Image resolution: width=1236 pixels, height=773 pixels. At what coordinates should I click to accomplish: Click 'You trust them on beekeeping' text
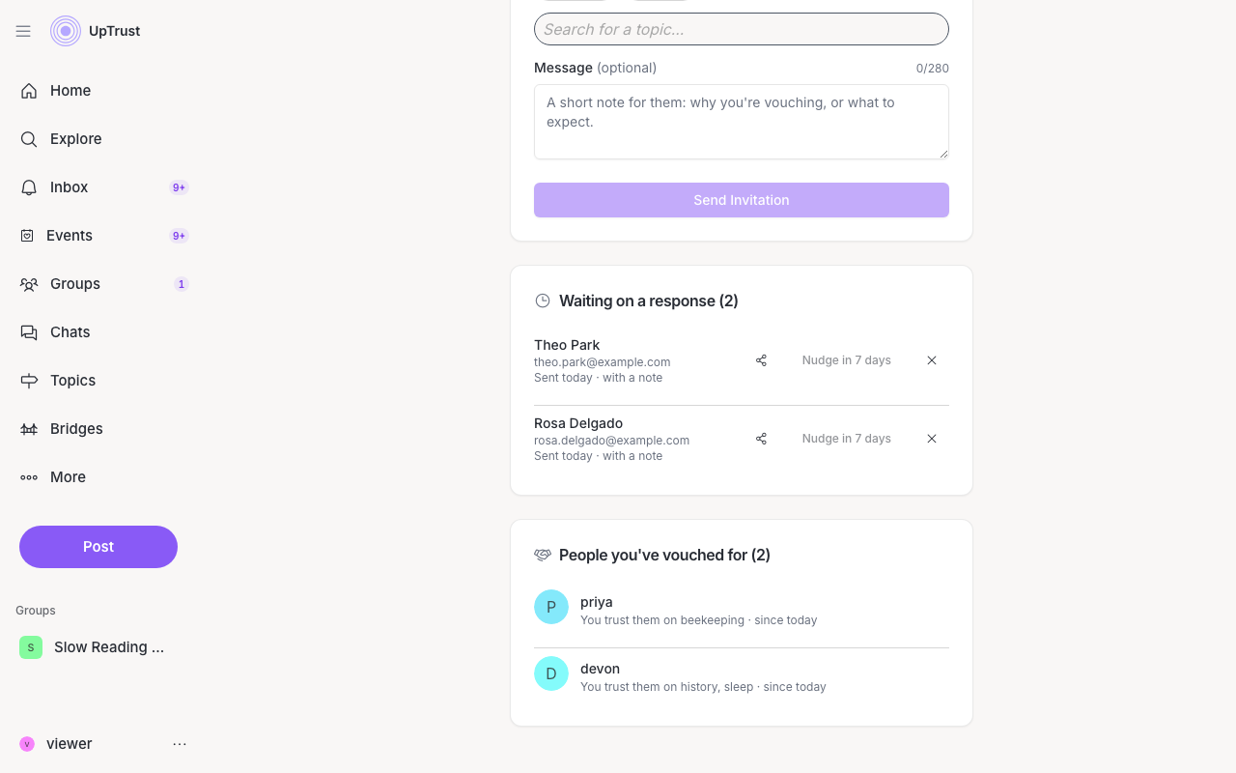pos(662,620)
